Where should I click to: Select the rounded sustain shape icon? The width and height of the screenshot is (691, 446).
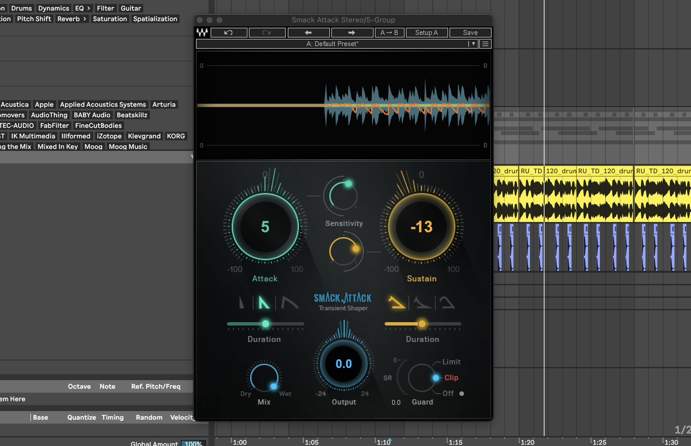447,302
